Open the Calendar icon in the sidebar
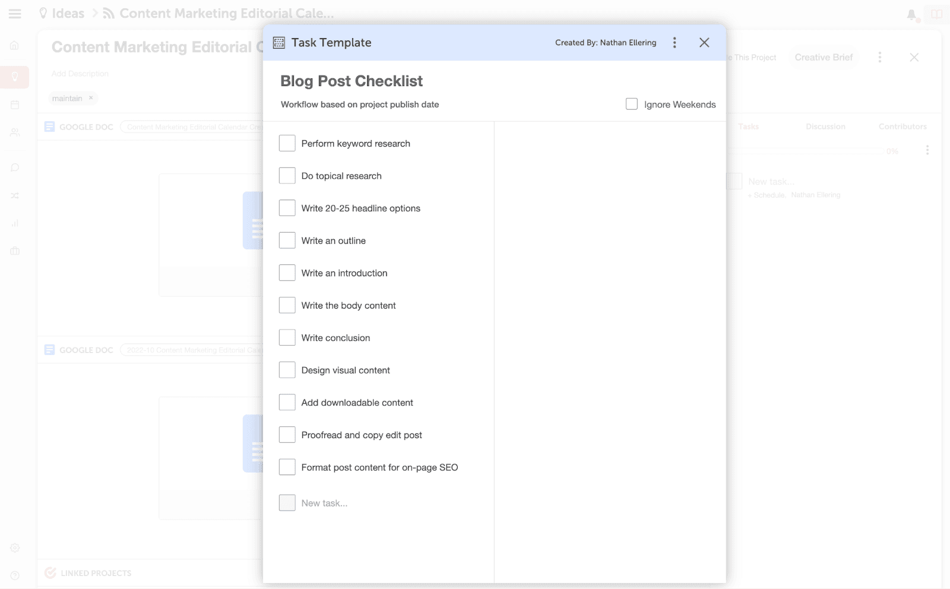Screen dimensions: 950x589 pyautogui.click(x=14, y=104)
